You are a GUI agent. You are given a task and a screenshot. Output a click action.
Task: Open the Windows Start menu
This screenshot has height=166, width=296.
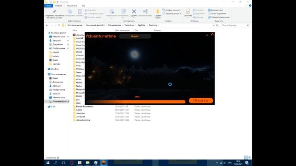tap(48, 163)
